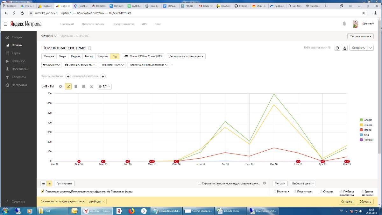
Task: Open Точность: 100% dropdown
Action: coord(112,65)
